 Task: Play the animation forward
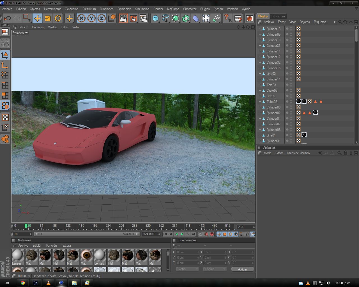(x=182, y=234)
